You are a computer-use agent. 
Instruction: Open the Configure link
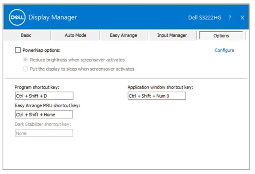225,50
